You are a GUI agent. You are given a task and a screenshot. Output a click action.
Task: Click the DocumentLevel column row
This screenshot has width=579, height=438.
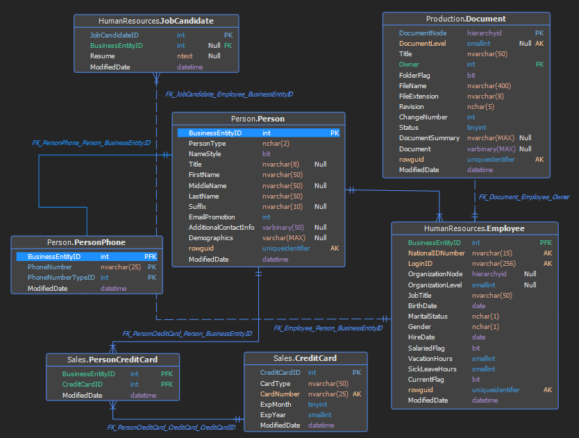tap(467, 43)
